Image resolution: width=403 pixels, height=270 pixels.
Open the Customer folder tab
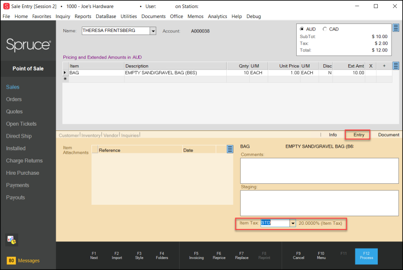tap(69, 135)
